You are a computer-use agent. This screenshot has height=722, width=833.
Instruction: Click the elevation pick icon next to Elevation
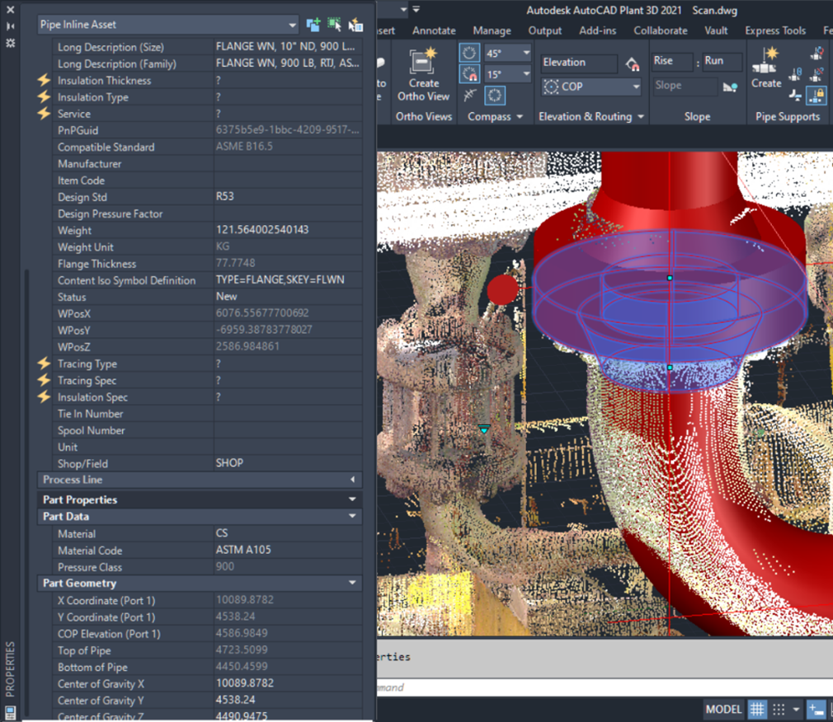click(x=633, y=63)
